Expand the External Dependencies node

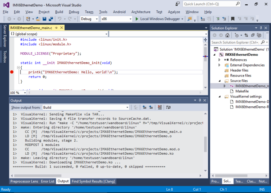[x=220, y=65]
